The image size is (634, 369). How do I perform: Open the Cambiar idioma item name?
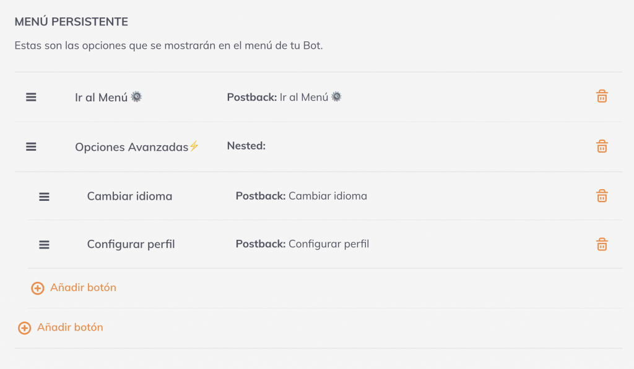[x=129, y=197]
